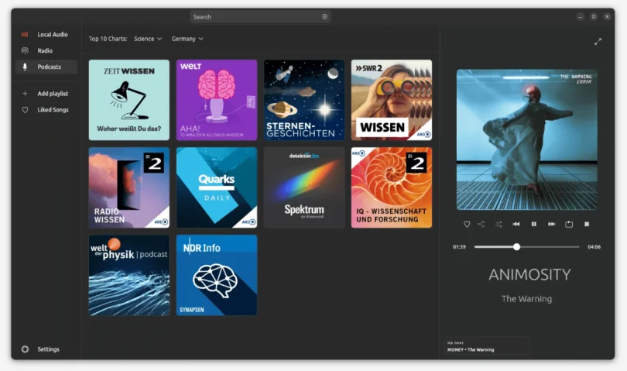627x371 pixels.
Task: Click the heart icon beside Liked Songs
Action: (25, 110)
